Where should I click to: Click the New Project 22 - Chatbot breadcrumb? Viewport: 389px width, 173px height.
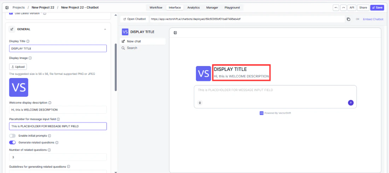[x=80, y=8]
